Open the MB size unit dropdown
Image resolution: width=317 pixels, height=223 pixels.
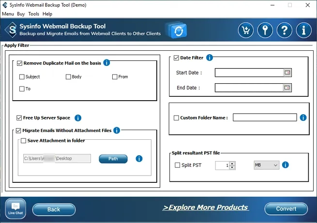click(x=267, y=165)
